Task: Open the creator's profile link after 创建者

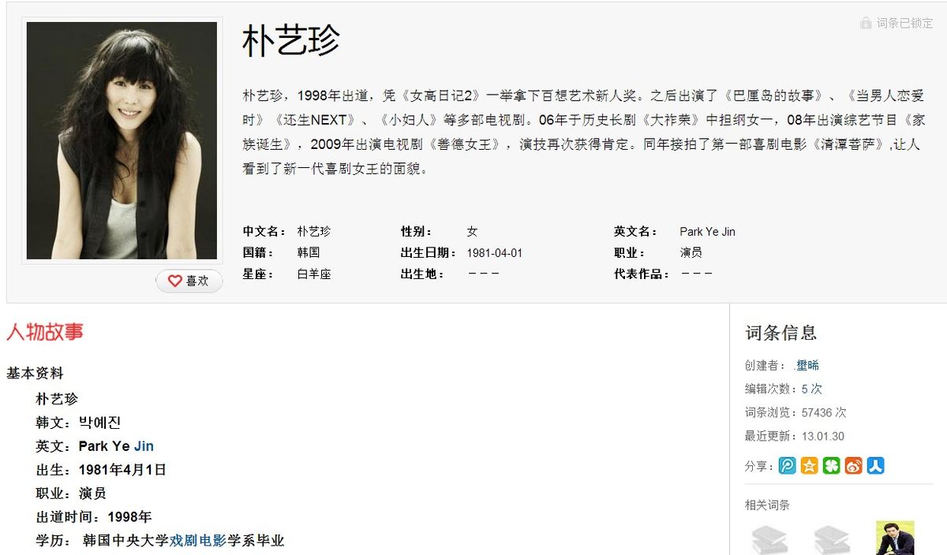Action: pos(807,365)
